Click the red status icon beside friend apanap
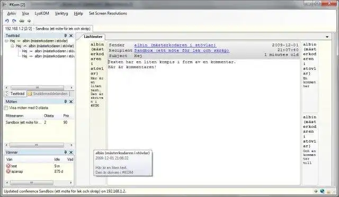 pos(8,171)
